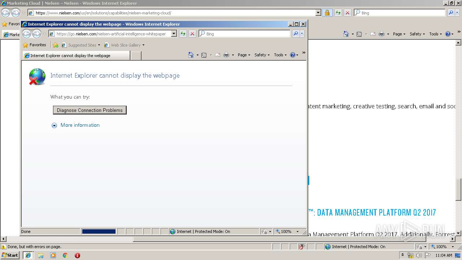Show hidden system tray icons
The image size is (462, 260).
point(402,255)
